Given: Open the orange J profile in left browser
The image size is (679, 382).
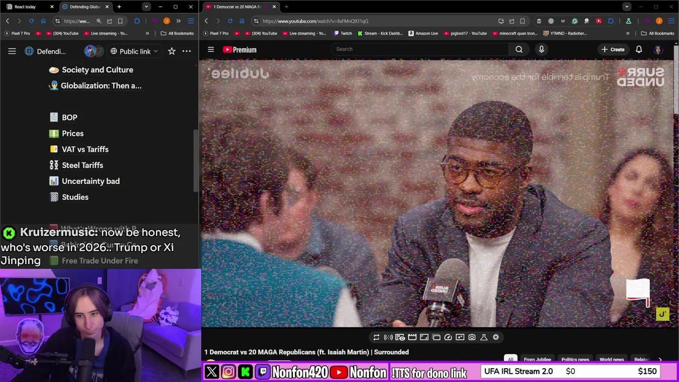Looking at the screenshot, I should coord(167,21).
